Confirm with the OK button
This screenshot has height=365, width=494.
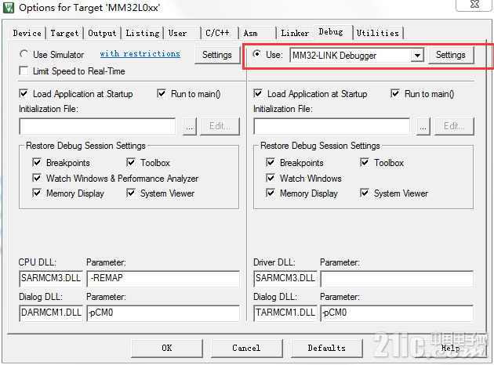(x=167, y=348)
